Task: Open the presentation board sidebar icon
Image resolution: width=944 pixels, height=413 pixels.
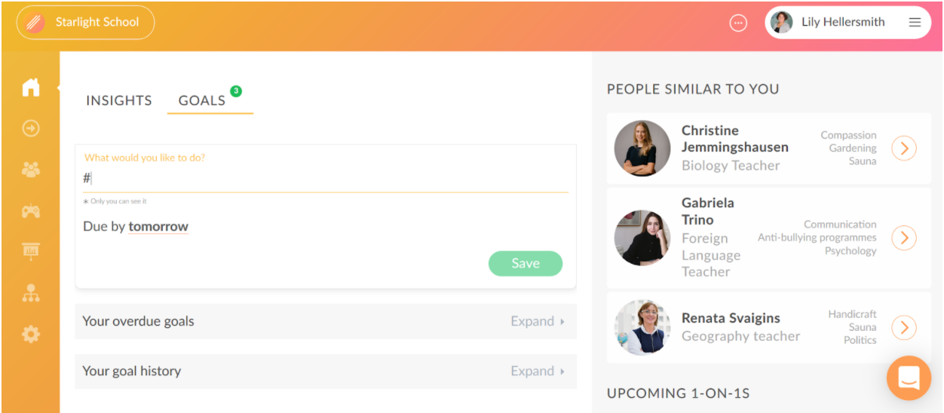Action: (x=30, y=252)
